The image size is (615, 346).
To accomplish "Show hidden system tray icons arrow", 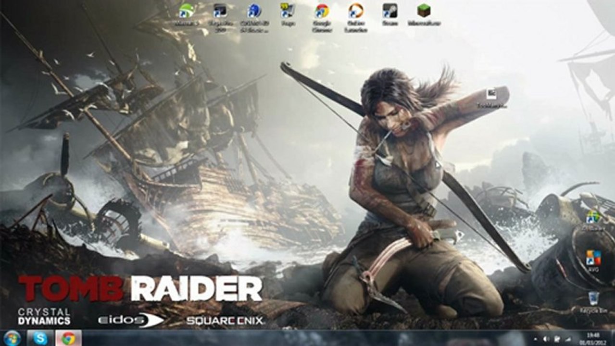I will pyautogui.click(x=536, y=338).
